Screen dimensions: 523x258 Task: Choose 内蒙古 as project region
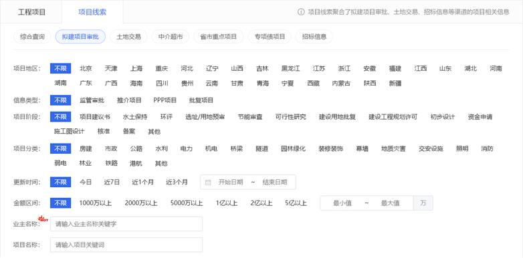click(341, 84)
